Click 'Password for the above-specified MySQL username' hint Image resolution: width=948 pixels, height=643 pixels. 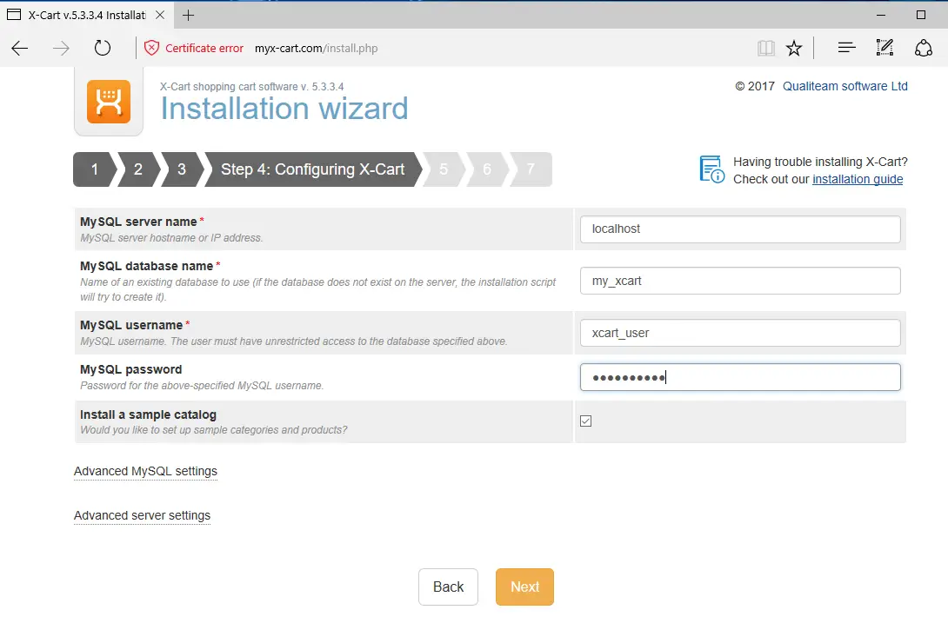[x=202, y=385]
